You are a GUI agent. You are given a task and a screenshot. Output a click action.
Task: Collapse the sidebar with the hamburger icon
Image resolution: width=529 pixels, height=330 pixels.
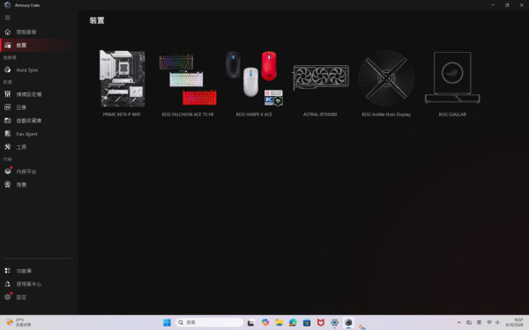[7, 18]
